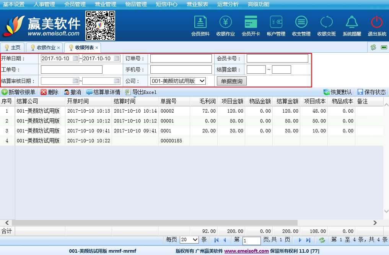Close the 收银列表 tab
This screenshot has width=389, height=255.
(x=97, y=48)
